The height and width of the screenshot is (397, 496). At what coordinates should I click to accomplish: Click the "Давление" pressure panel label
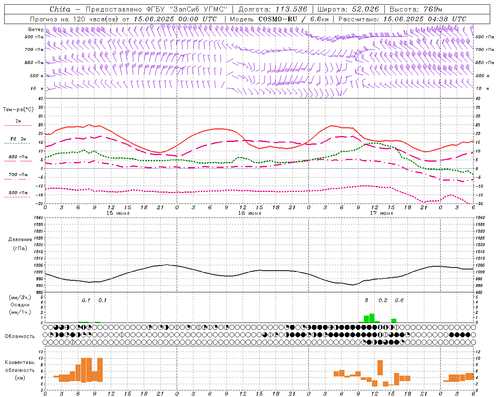click(x=20, y=240)
